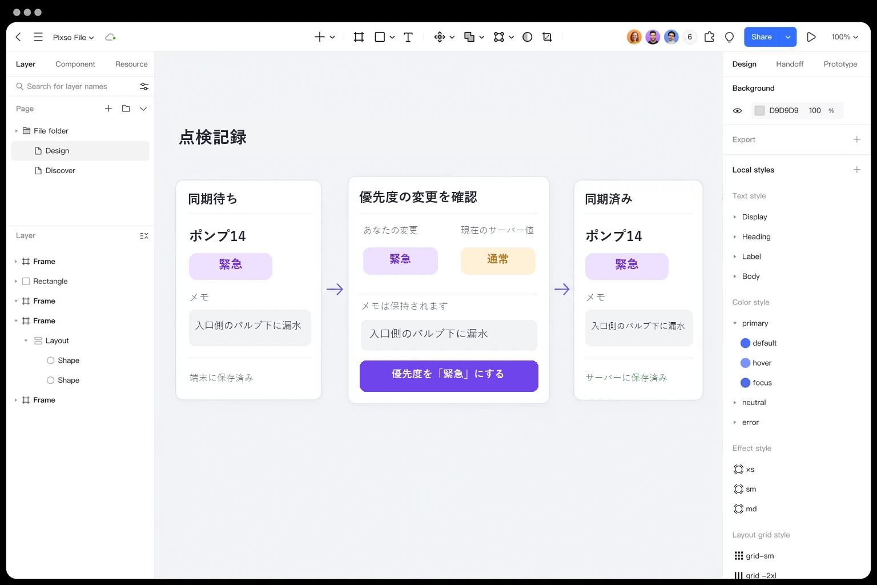Viewport: 877px width, 585px height.
Task: Expand the File folder tree item
Action: pos(16,131)
